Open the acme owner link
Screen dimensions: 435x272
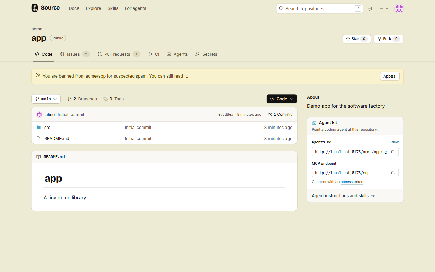coord(37,29)
